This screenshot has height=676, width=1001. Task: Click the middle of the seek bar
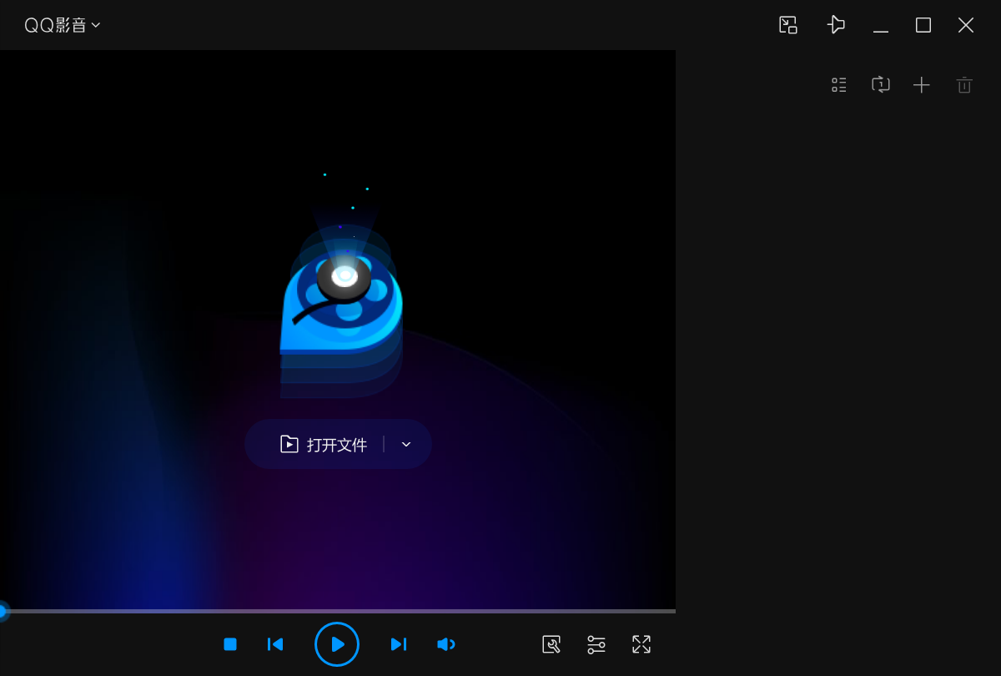(338, 611)
